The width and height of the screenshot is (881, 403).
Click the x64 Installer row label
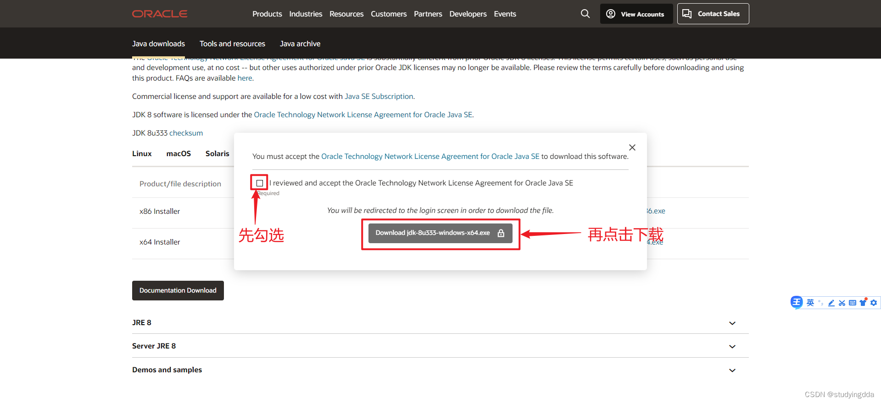160,242
